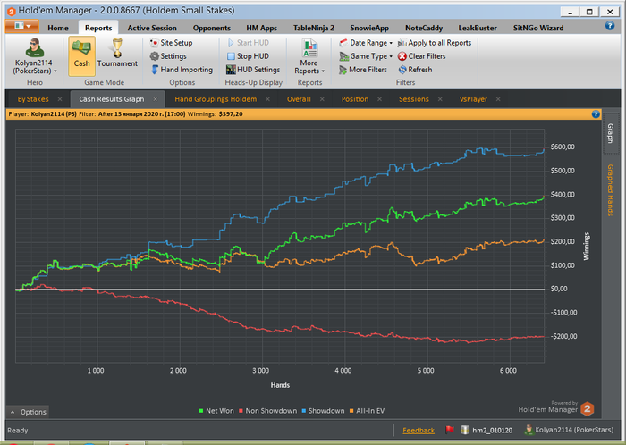Click the red flag icon in status bar
Viewport: 626px width, 445px height.
[x=450, y=430]
